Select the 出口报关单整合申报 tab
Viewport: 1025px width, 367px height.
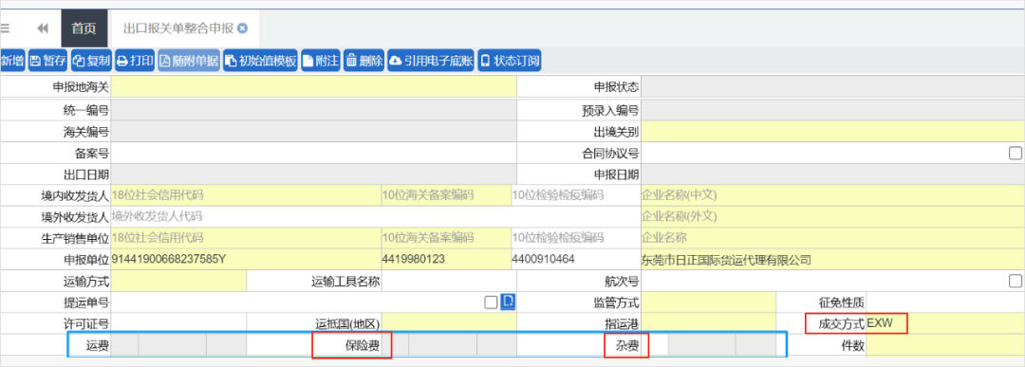[x=179, y=28]
